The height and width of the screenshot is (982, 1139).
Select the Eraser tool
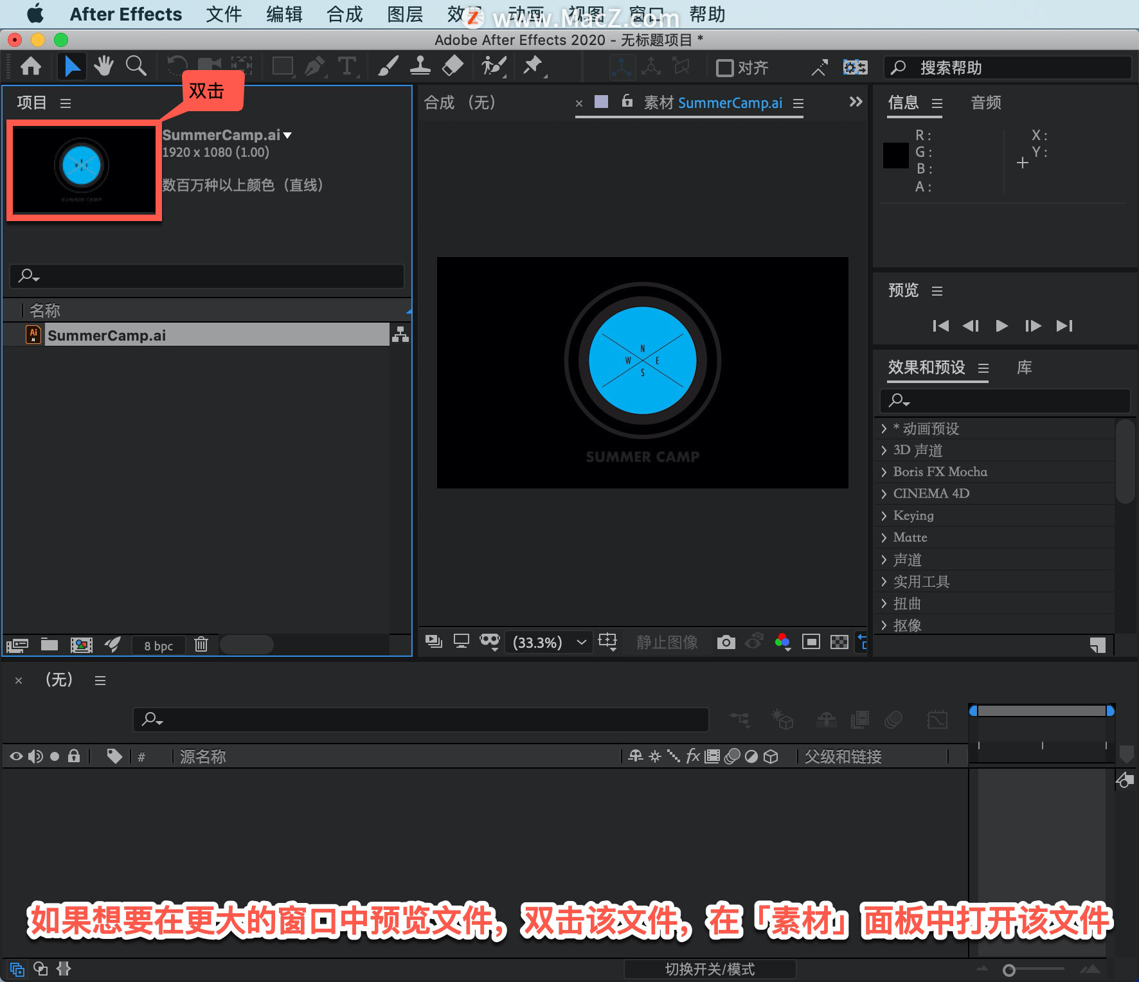[x=453, y=66]
